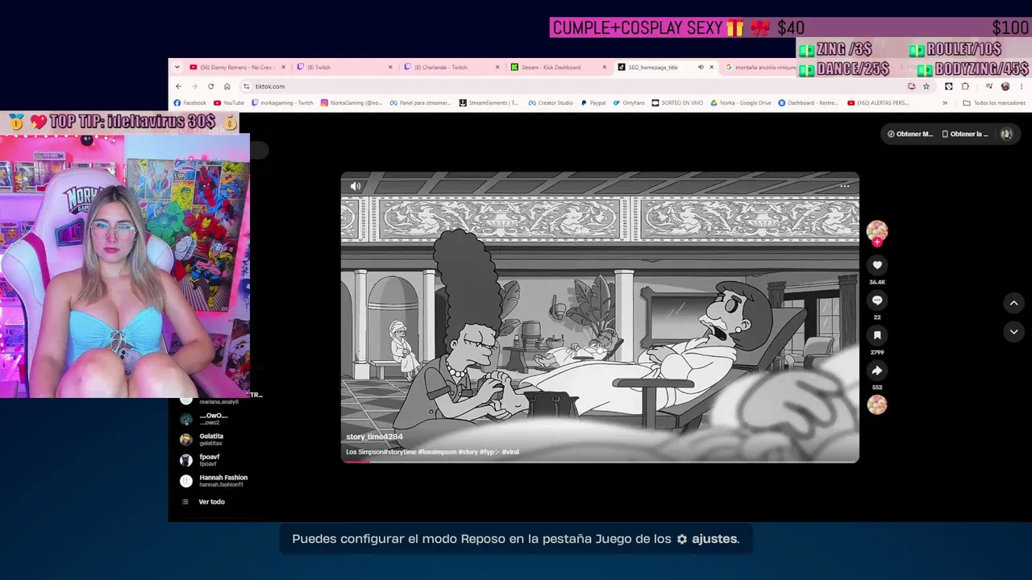
Task: Click the 'ajustes' settings link in tip
Action: [x=708, y=539]
